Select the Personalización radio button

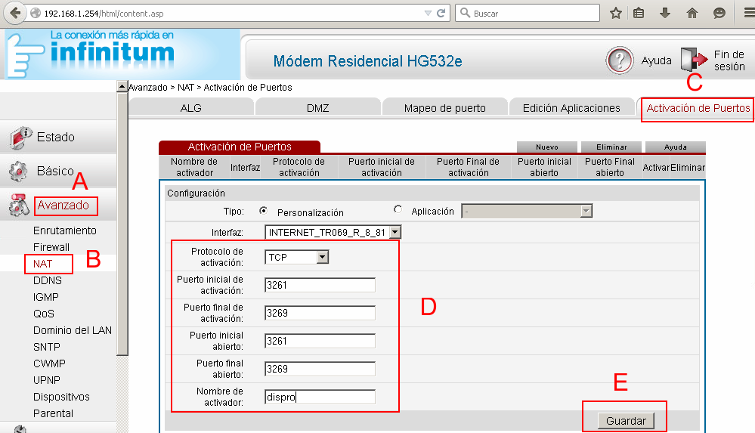pyautogui.click(x=264, y=212)
